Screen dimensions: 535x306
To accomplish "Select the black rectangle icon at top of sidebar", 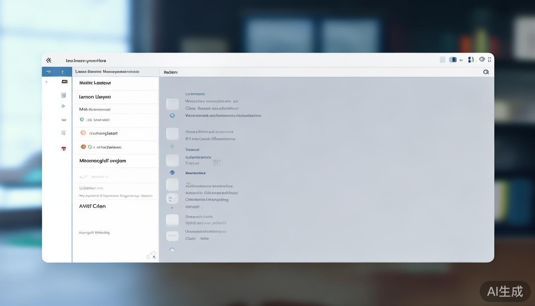I will pyautogui.click(x=64, y=82).
